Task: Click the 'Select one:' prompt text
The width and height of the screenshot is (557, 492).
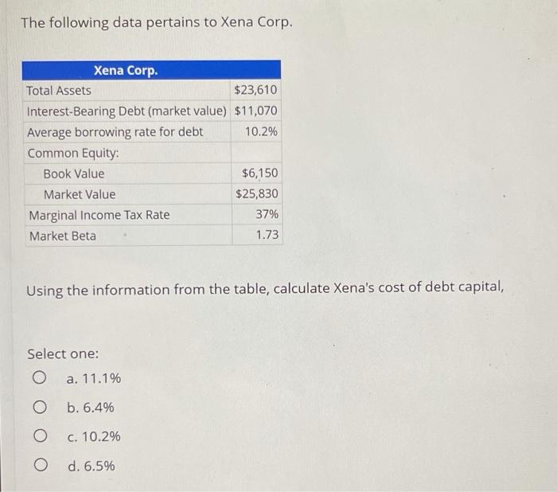Action: pyautogui.click(x=63, y=354)
